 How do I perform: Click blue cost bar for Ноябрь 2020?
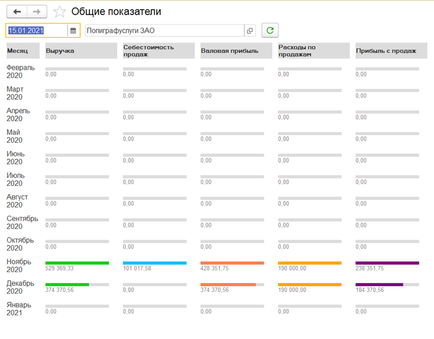tap(154, 263)
